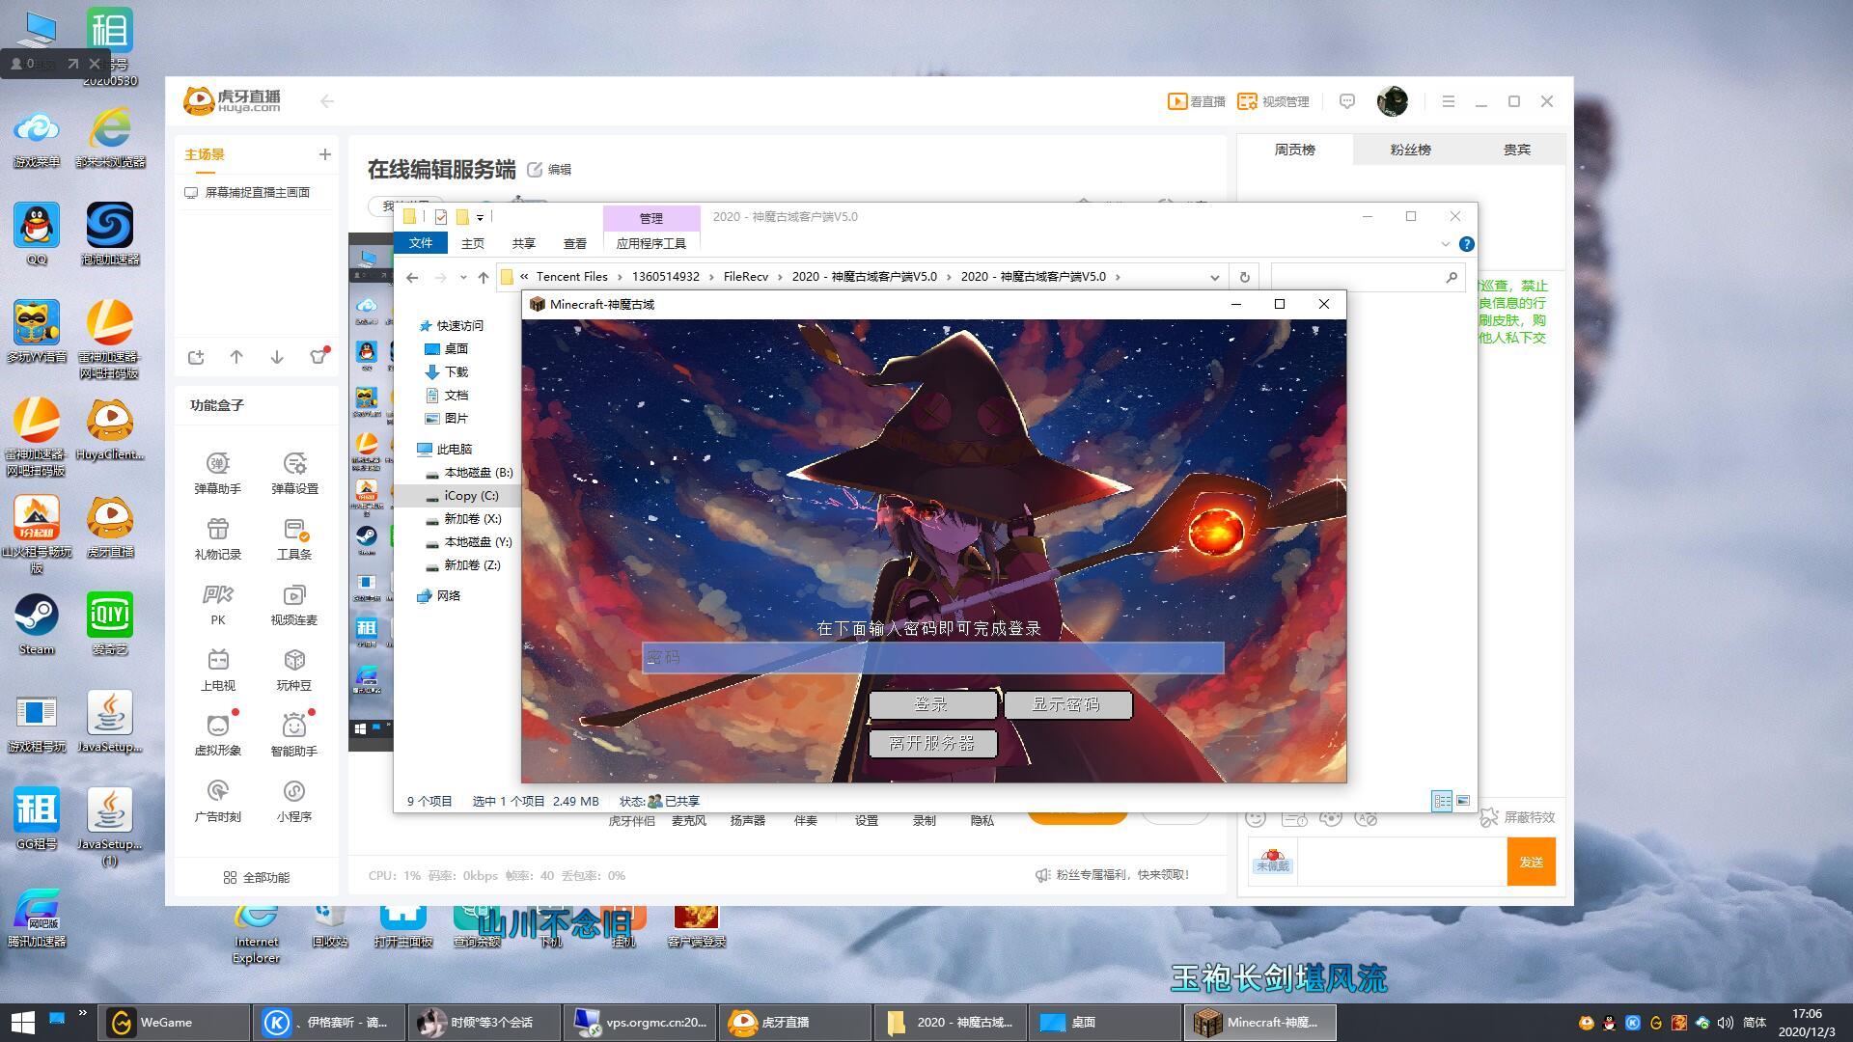The width and height of the screenshot is (1853, 1042).
Task: Open 虚拟形象 virtual avatar
Action: [218, 734]
